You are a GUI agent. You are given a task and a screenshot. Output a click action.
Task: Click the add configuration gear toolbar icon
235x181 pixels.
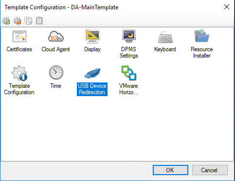pos(6,20)
